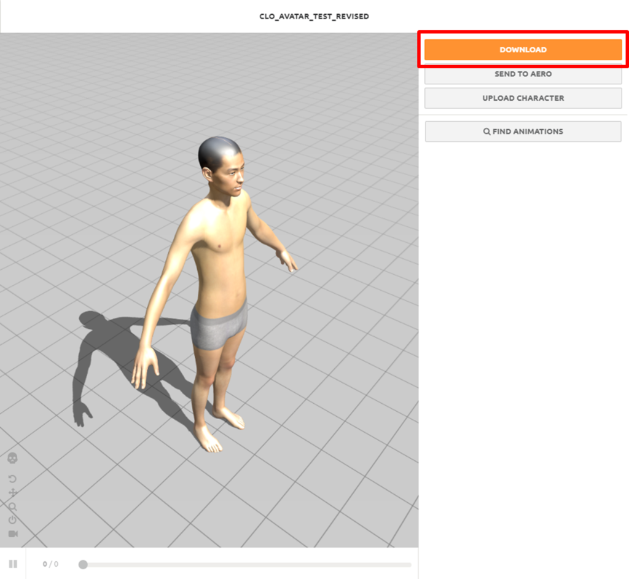This screenshot has height=579, width=629.
Task: Click Find Animations button
Action: pyautogui.click(x=523, y=132)
